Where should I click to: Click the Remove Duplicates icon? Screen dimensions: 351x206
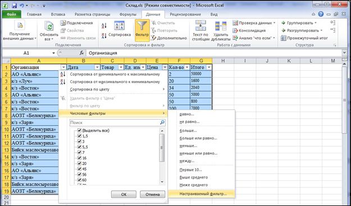[x=221, y=26]
